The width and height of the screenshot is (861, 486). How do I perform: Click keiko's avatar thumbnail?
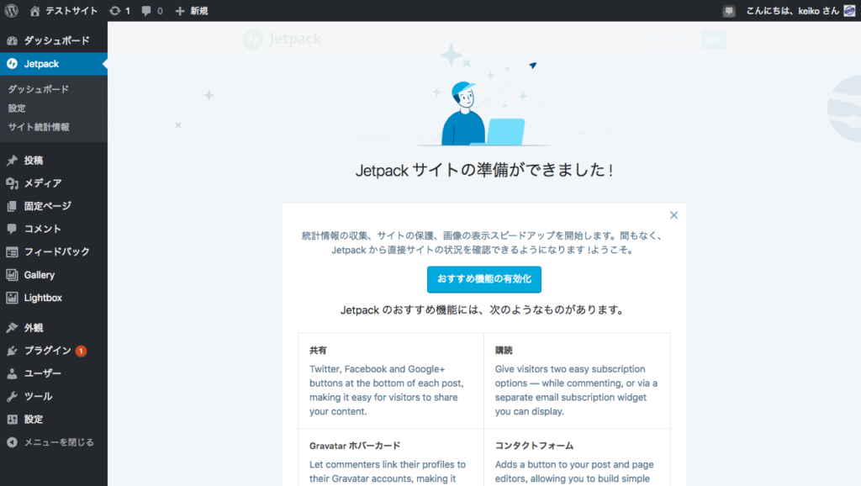(x=849, y=10)
